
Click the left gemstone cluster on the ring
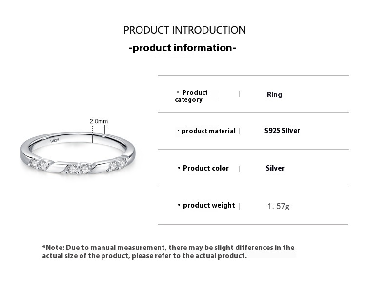38,164
